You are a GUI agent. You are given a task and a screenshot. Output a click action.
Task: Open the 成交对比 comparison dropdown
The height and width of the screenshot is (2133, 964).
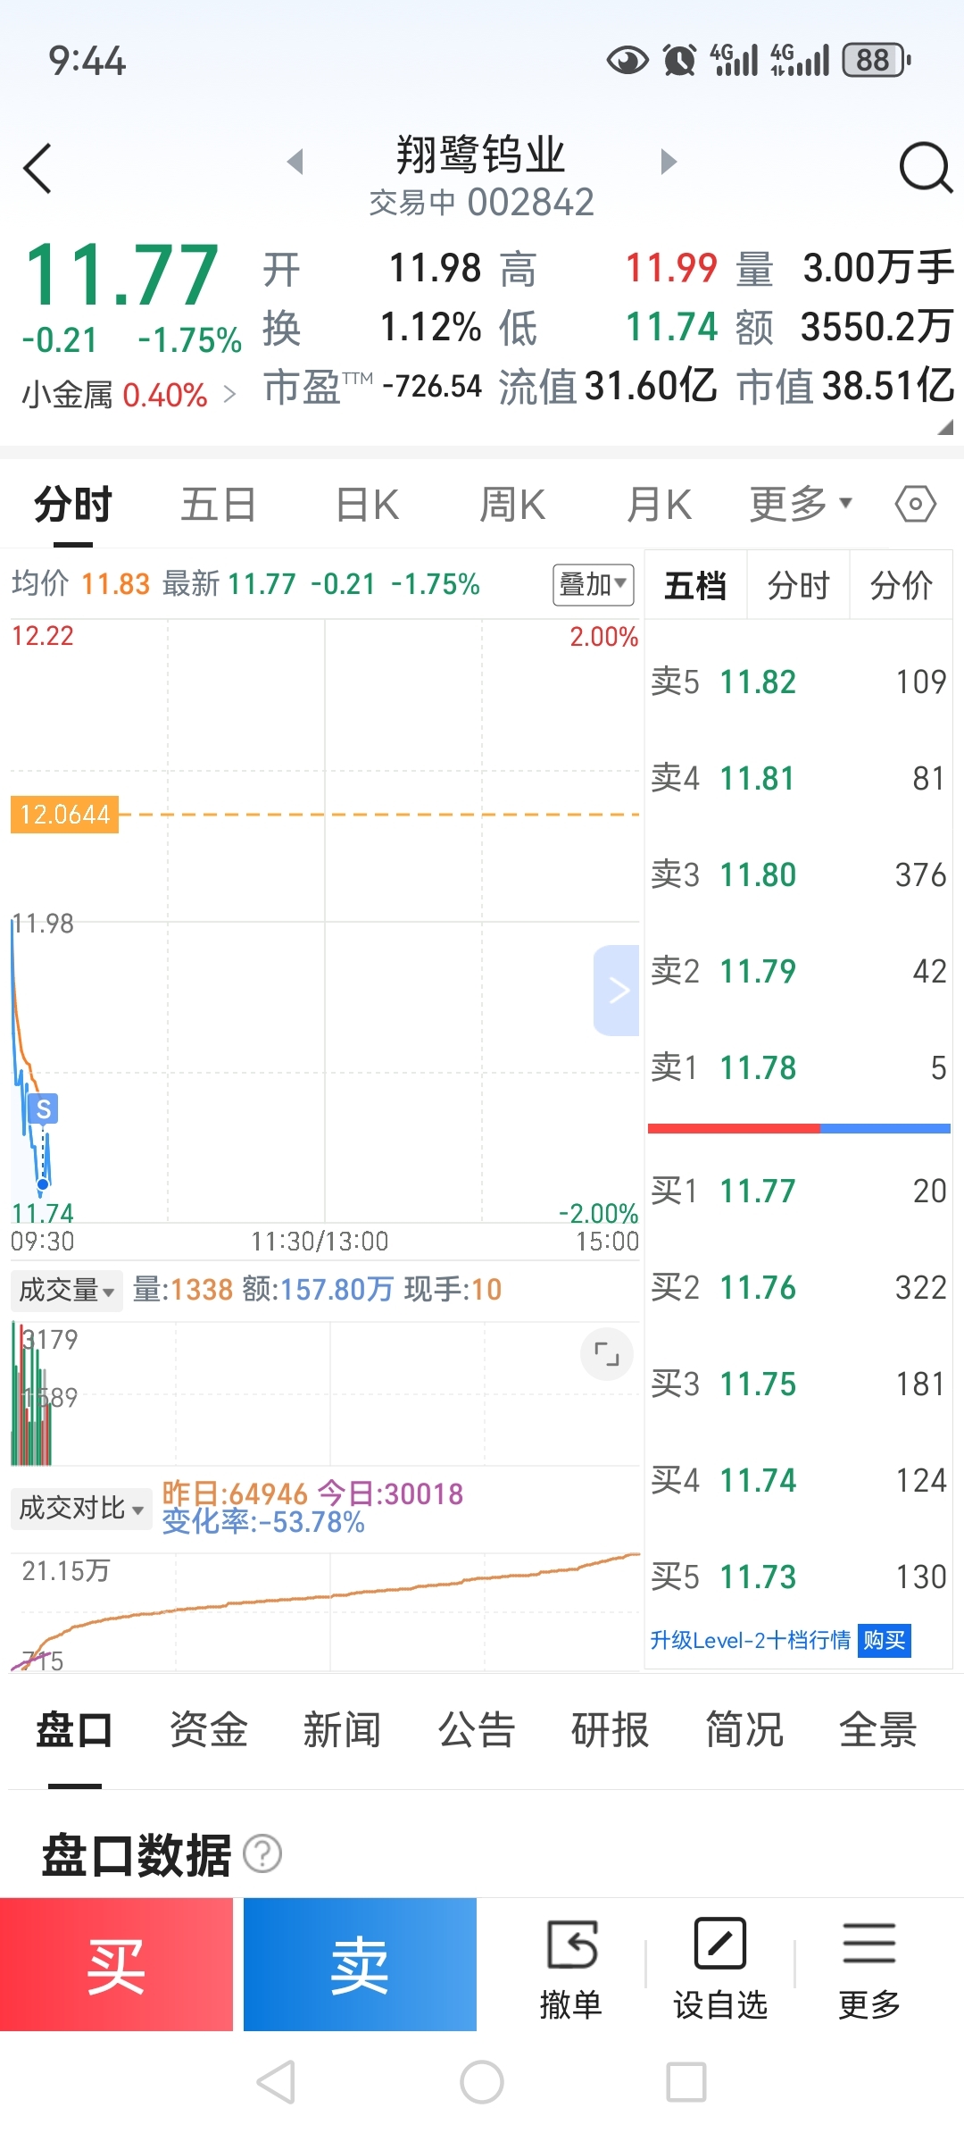pos(80,1509)
